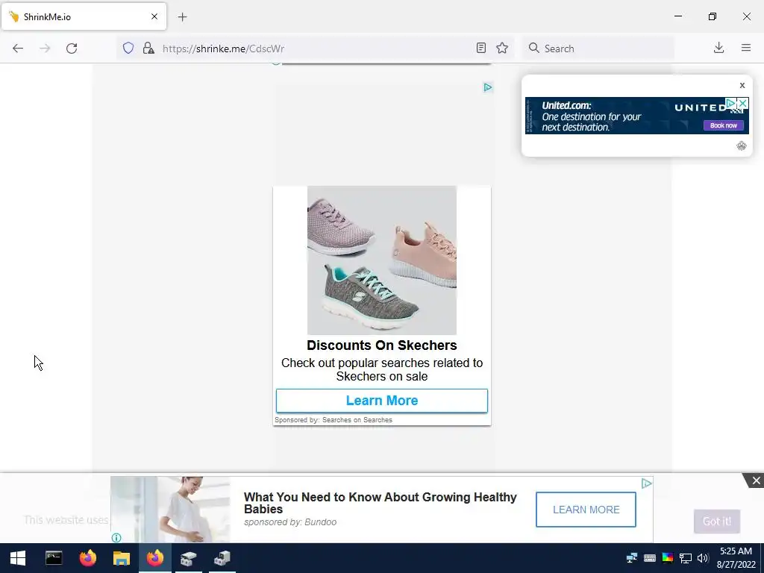The height and width of the screenshot is (573, 764).
Task: Open the Firefox hamburger application menu
Action: point(746,48)
